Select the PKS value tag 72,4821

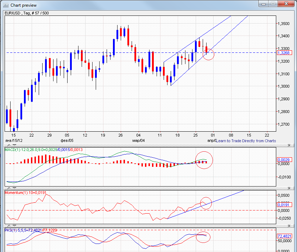[x=284, y=236]
